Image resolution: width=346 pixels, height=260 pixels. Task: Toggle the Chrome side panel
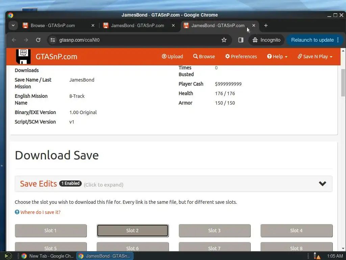click(x=241, y=40)
